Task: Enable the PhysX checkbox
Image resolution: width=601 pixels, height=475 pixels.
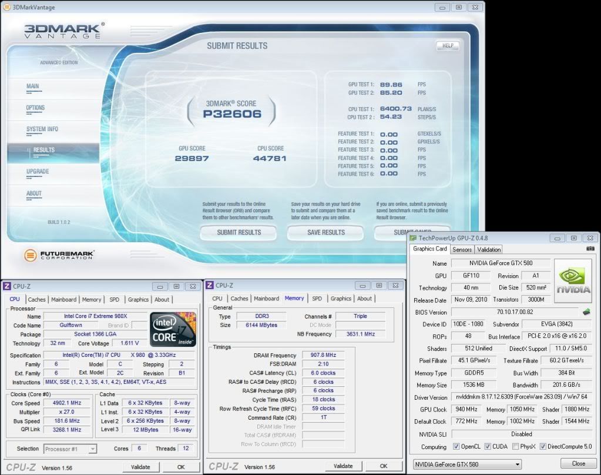Action: [x=515, y=447]
